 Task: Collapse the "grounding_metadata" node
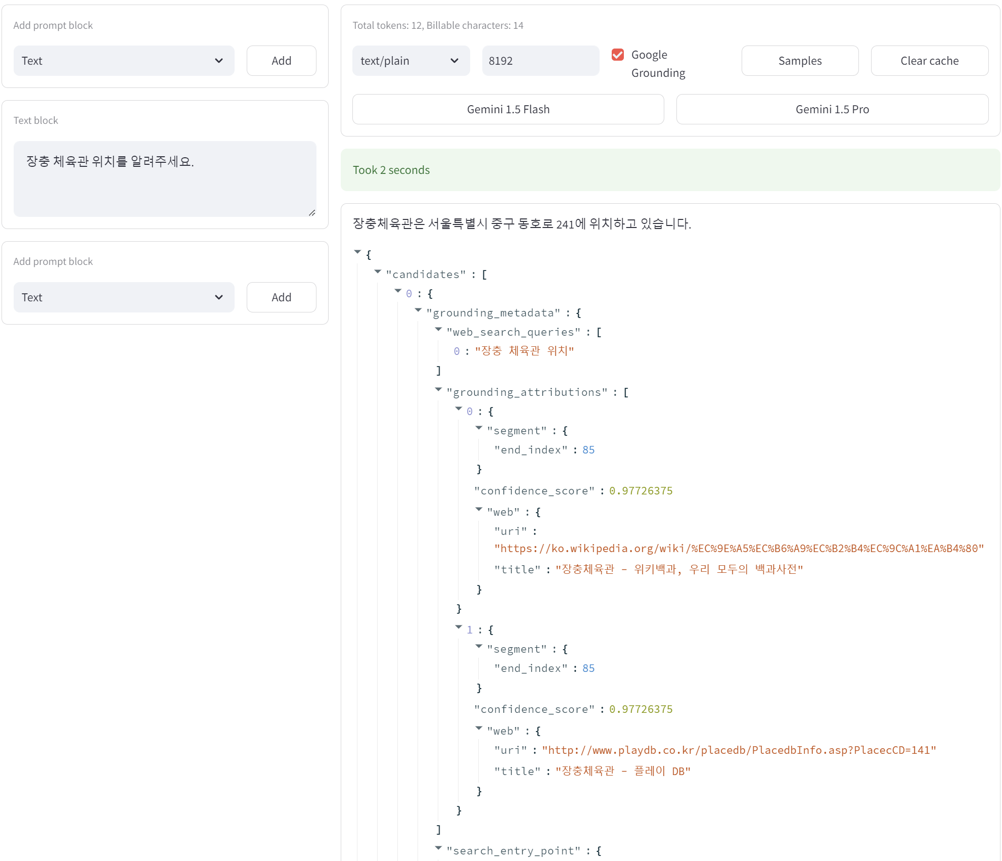418,310
